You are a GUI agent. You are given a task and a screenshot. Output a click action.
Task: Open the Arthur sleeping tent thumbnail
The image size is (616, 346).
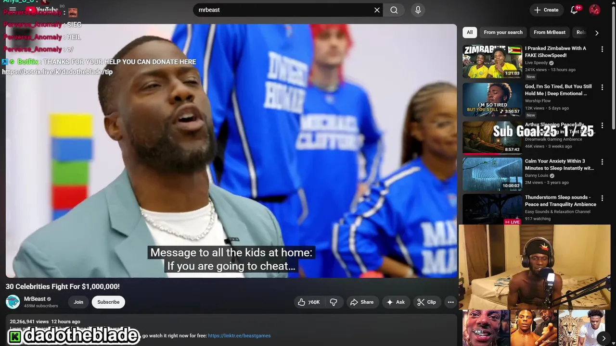tap(492, 137)
